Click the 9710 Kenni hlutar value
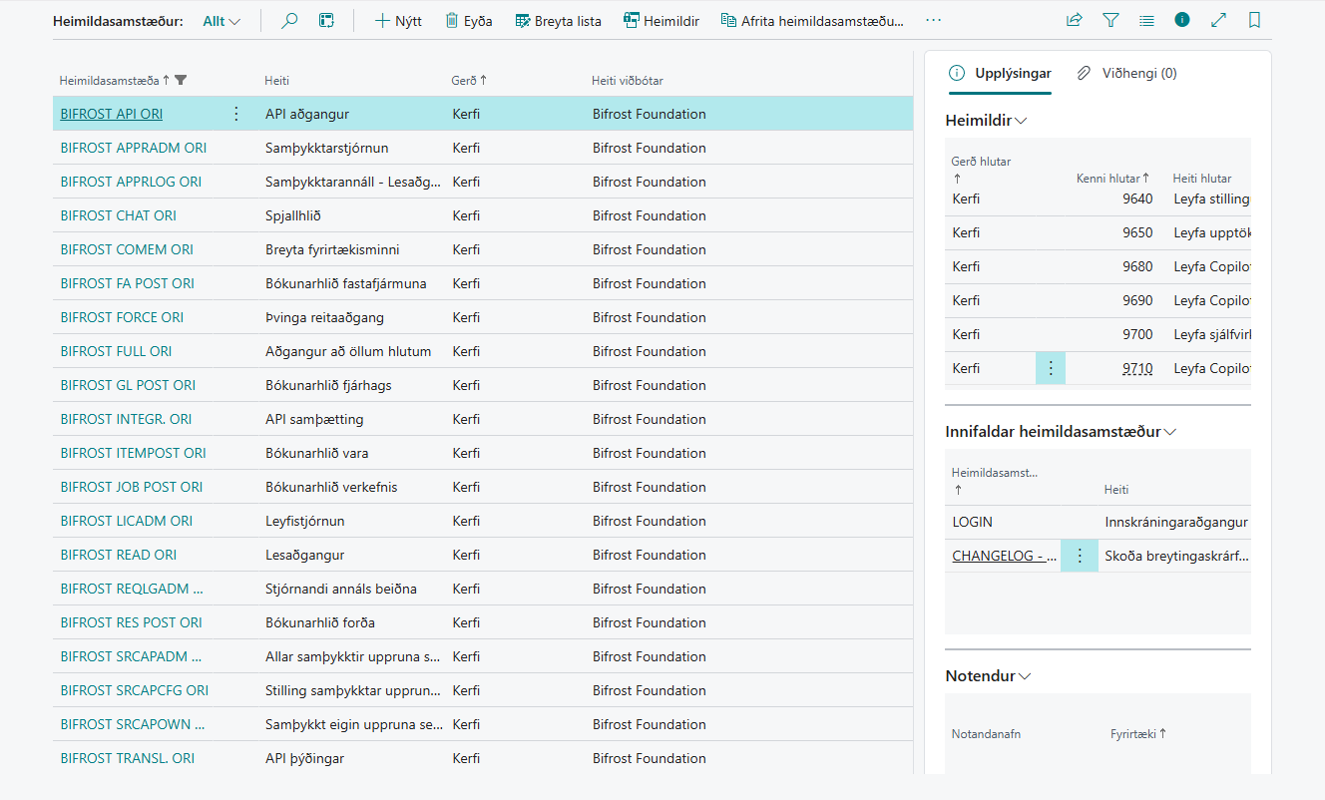Viewport: 1325px width, 800px height. pyautogui.click(x=1137, y=368)
